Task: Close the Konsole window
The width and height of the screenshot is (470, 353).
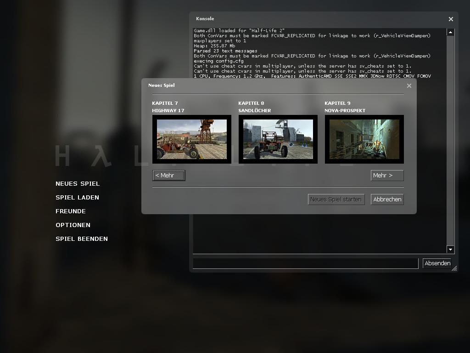Action: 451,19
